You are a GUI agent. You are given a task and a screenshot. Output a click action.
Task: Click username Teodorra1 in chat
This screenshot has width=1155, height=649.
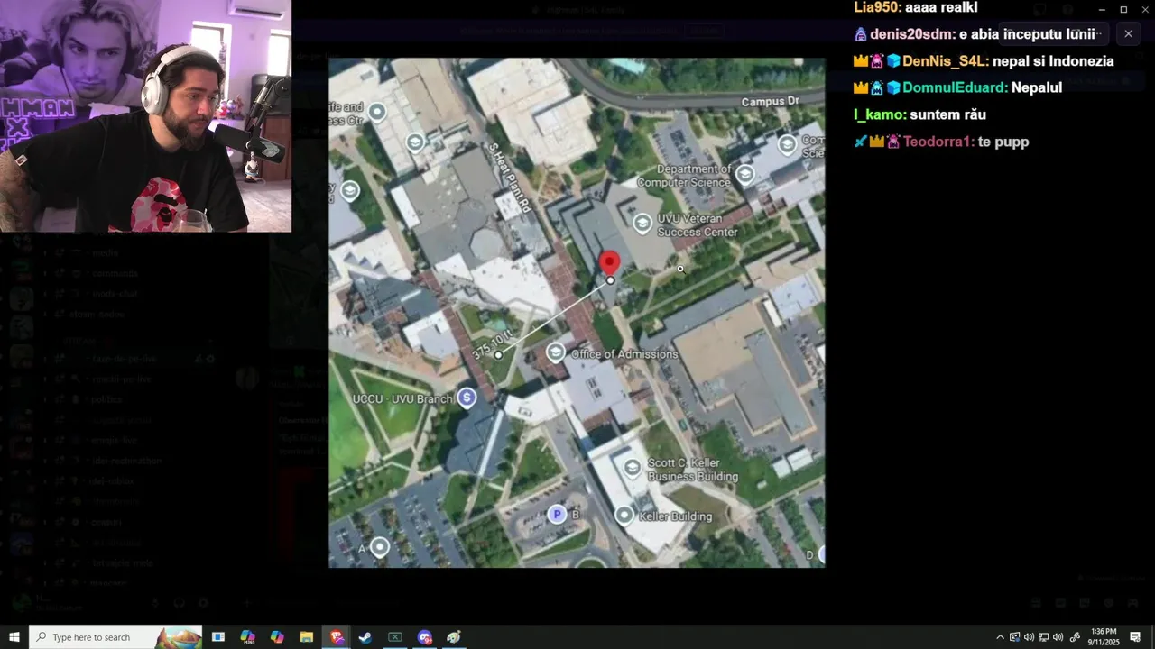pos(938,142)
